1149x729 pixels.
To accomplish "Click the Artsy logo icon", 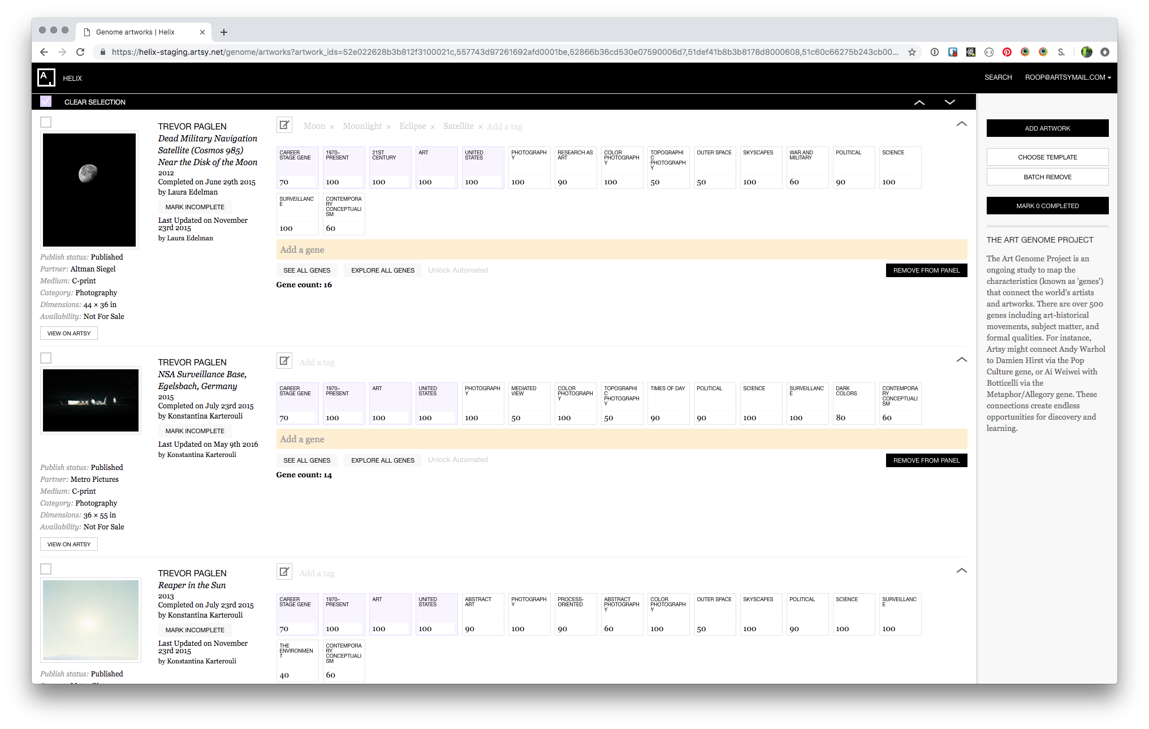I will point(46,77).
